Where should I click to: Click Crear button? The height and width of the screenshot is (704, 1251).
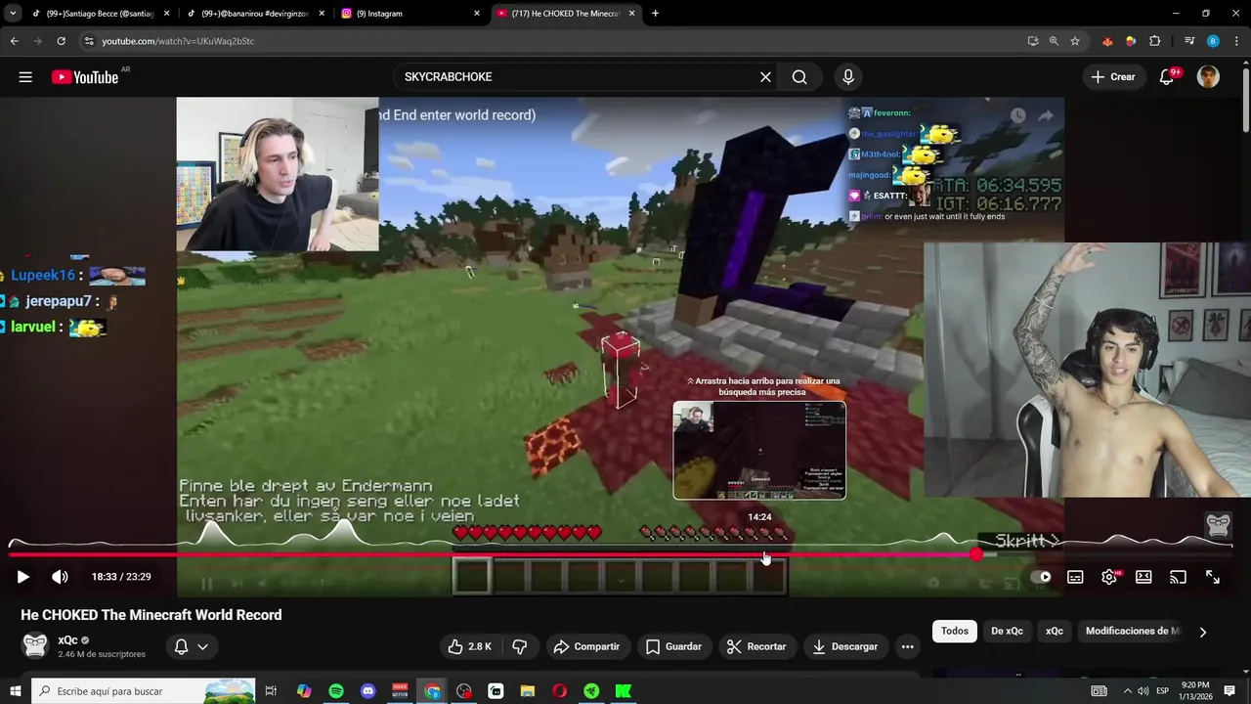tap(1113, 77)
